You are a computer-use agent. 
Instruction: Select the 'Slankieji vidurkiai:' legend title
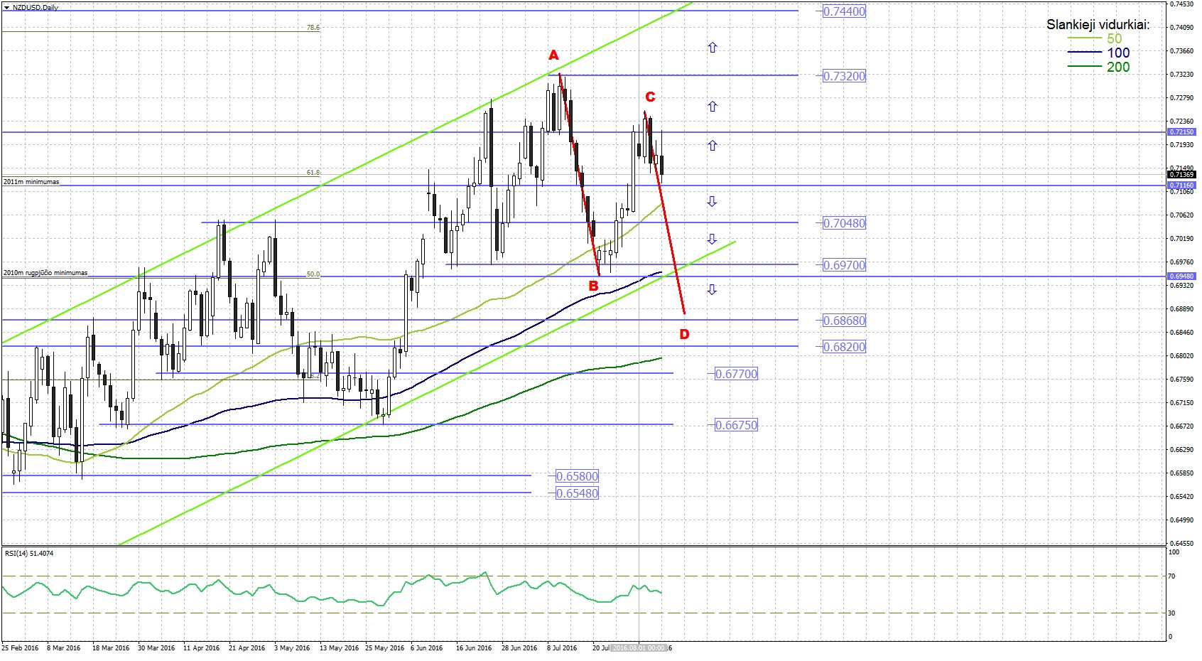coord(1098,25)
